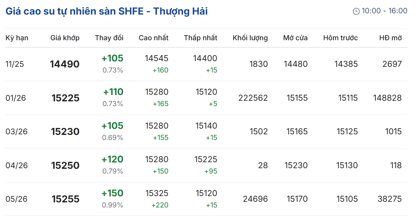Click the 'Thay đổi' column header
417x216 pixels.
tap(109, 38)
